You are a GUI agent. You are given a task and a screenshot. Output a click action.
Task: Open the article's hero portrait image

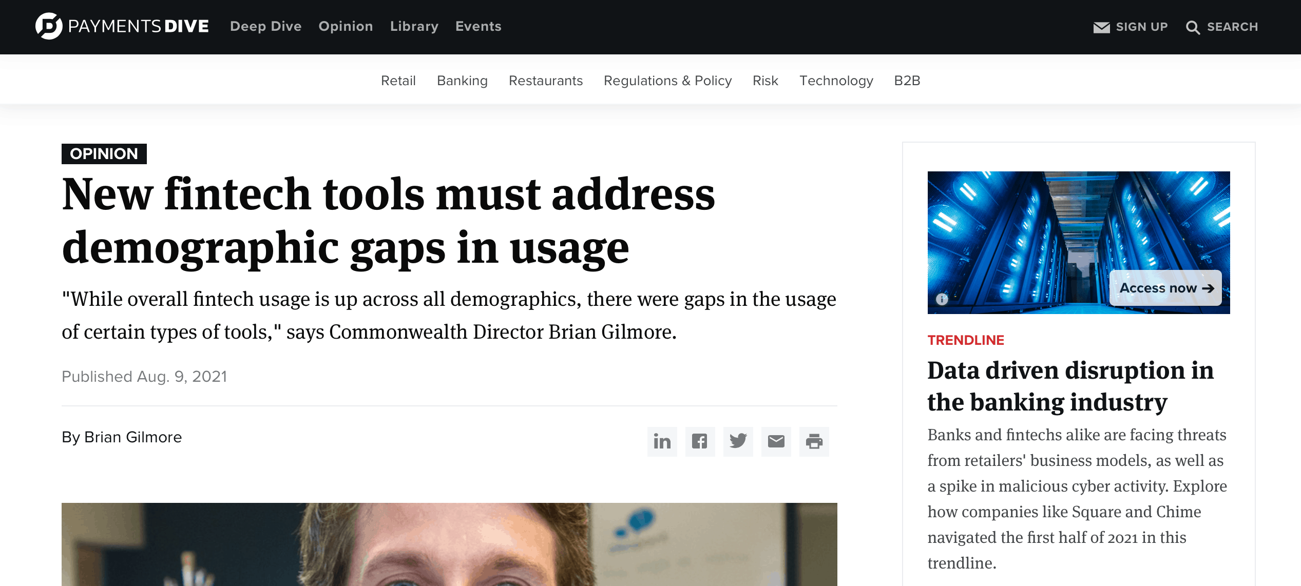pyautogui.click(x=449, y=544)
